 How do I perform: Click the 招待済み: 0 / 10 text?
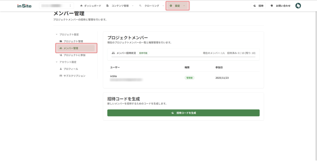point(236,53)
